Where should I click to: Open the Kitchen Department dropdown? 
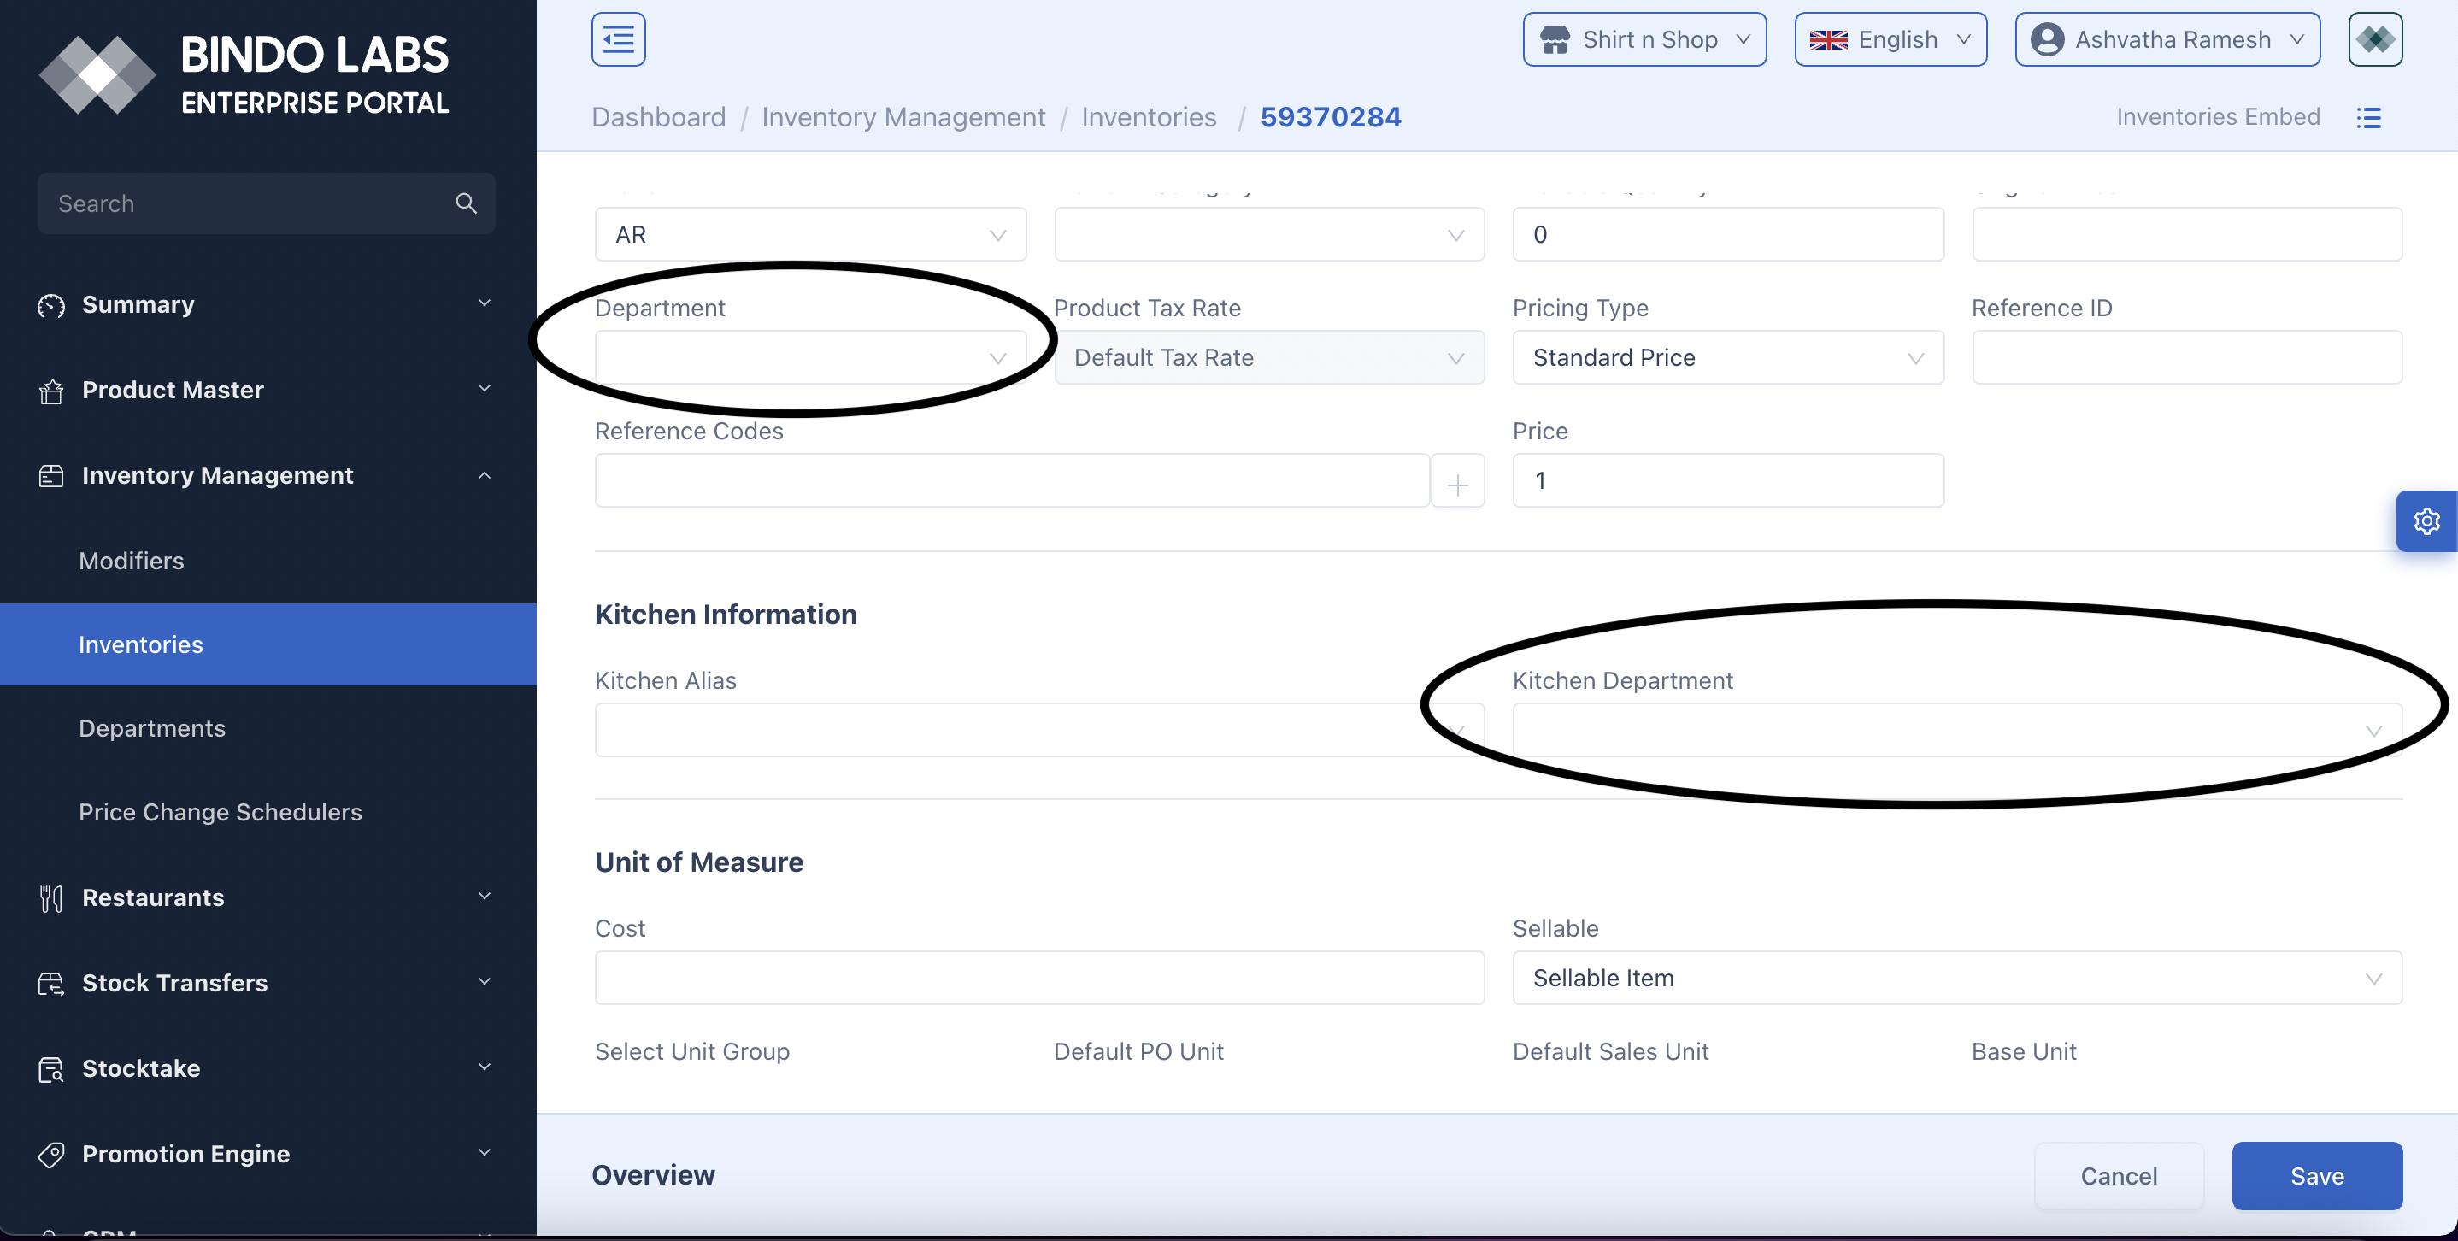1956,731
